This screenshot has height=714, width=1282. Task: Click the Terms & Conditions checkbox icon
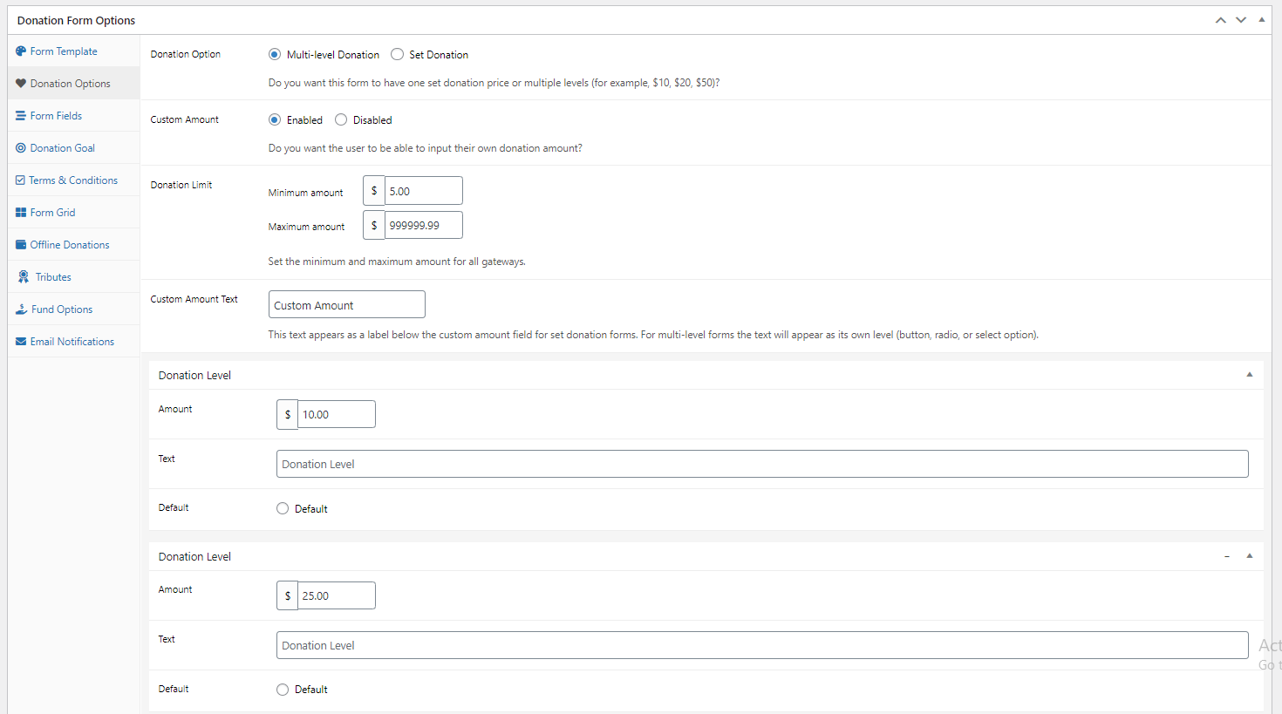click(x=20, y=180)
